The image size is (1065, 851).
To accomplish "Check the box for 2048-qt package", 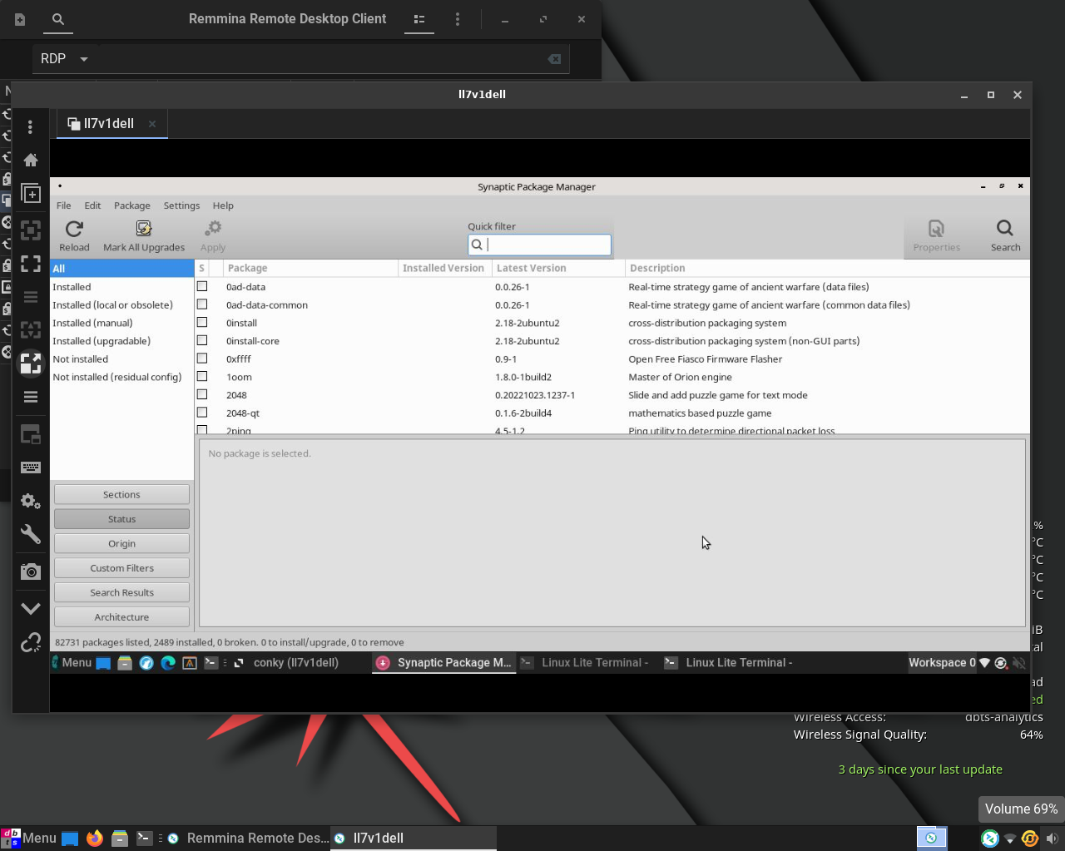I will tap(202, 413).
